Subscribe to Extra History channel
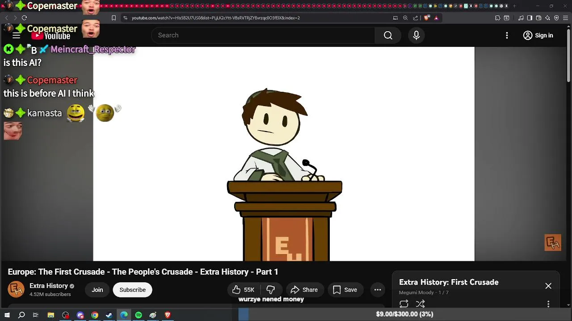 pos(132,290)
